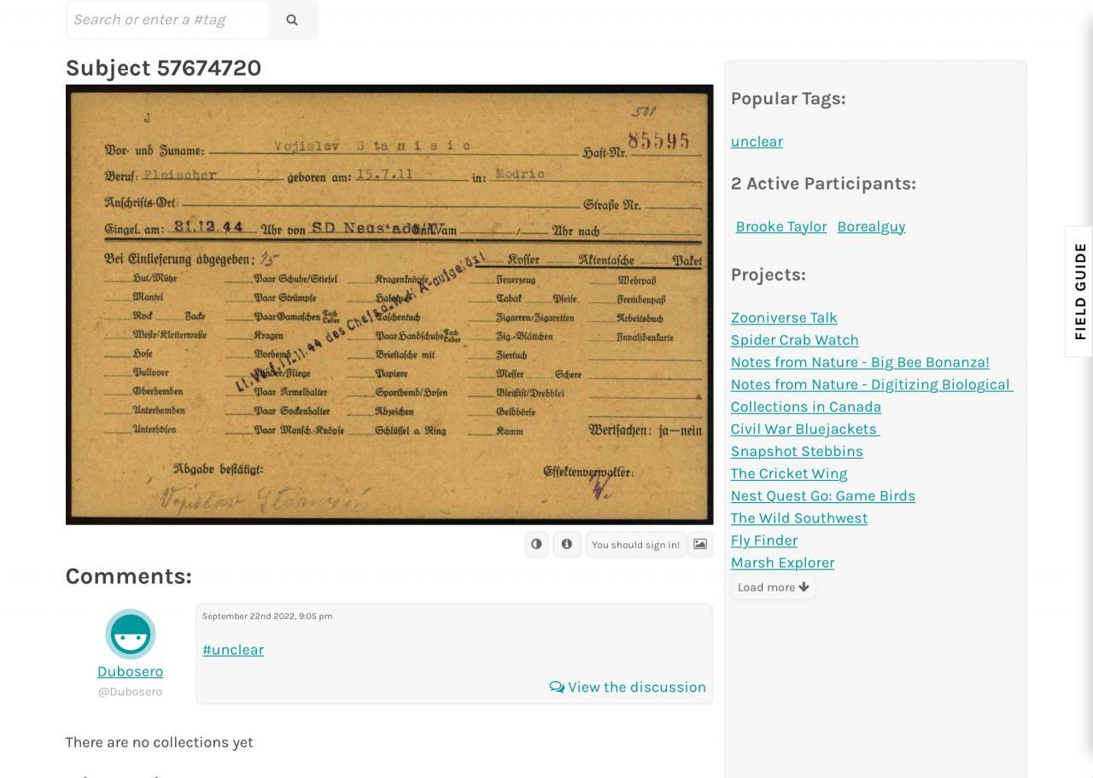The image size is (1093, 778).
Task: Click 'There are no collections yet' text
Action: tap(159, 742)
